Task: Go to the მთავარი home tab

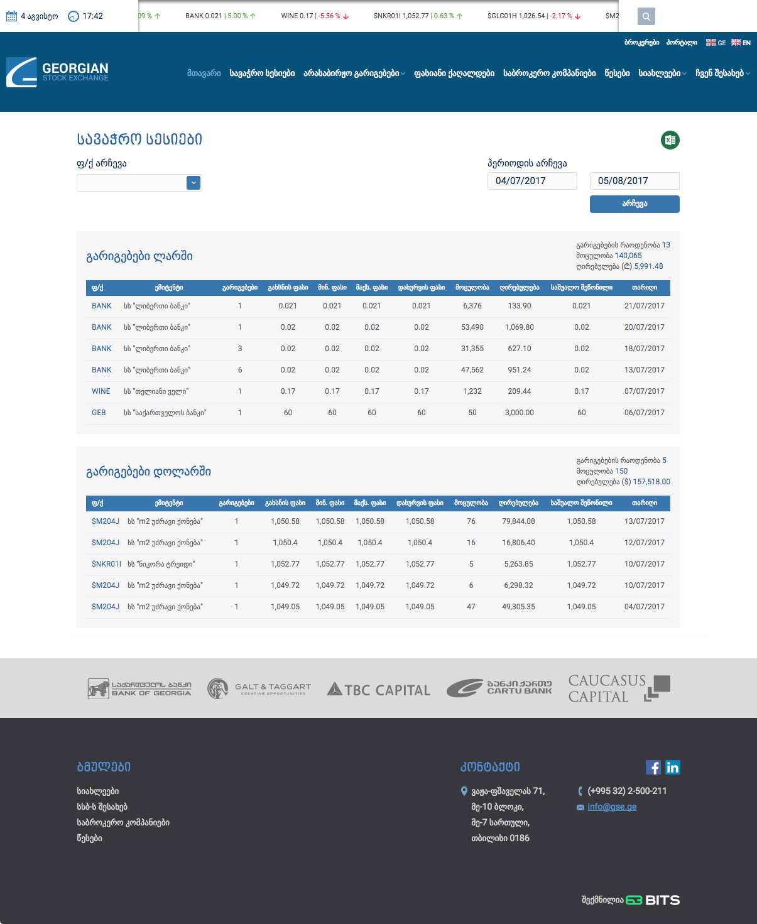Action: 204,73
